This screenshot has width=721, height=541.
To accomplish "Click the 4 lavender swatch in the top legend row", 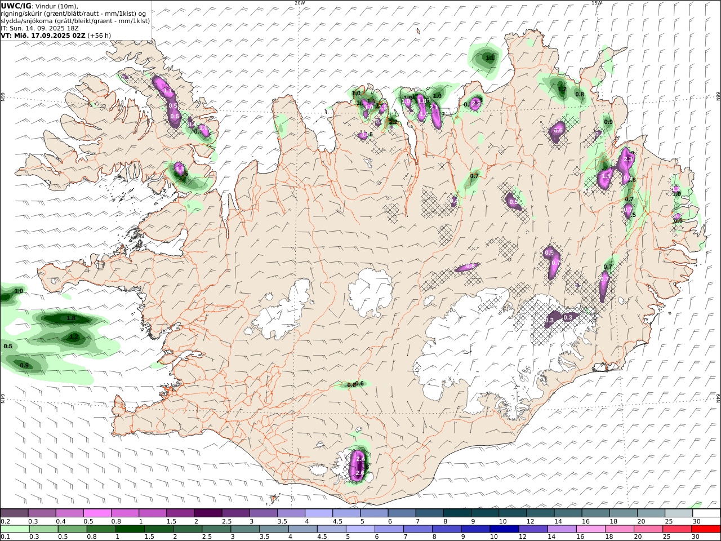I will (318, 513).
